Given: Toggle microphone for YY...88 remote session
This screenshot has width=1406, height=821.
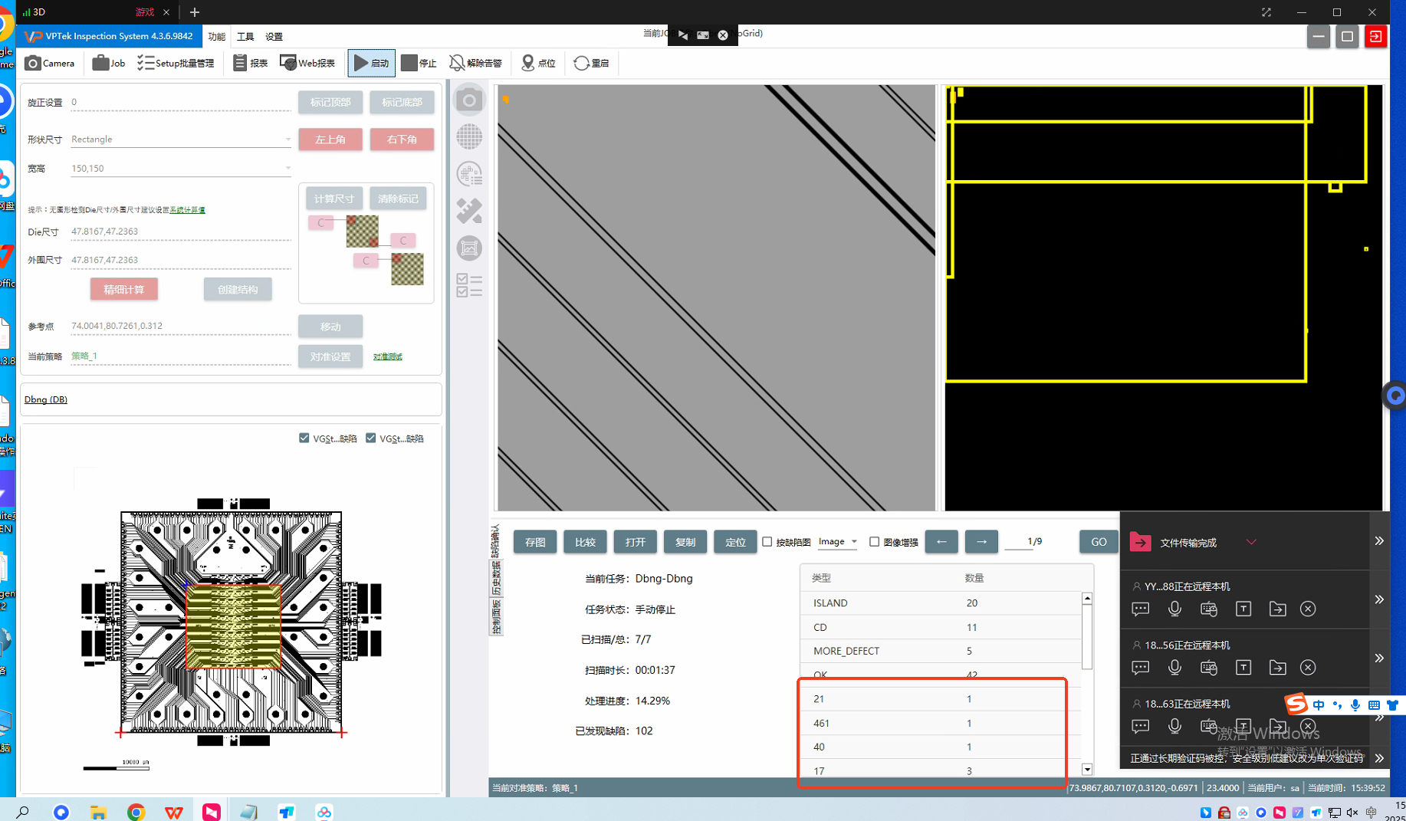Looking at the screenshot, I should 1174,609.
